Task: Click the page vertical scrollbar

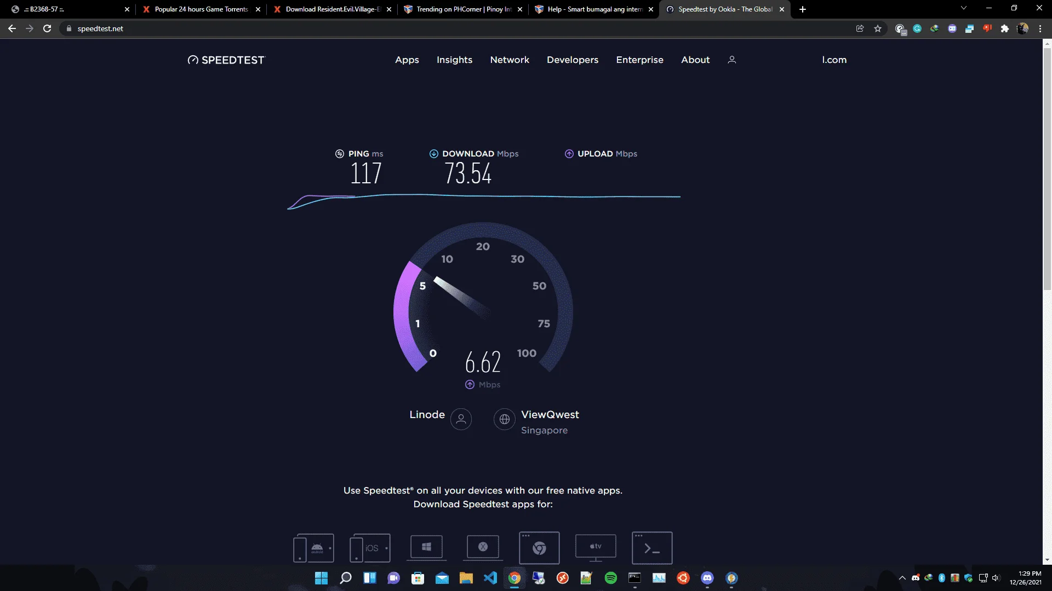Action: 1047,170
